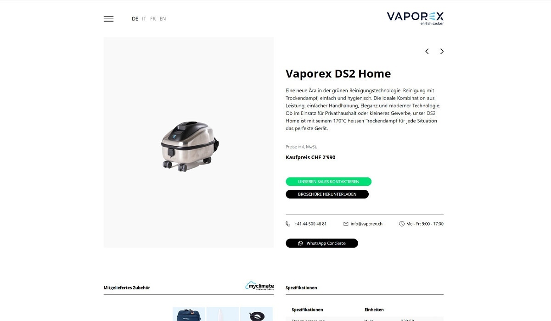
Task: Open the hamburger navigation menu
Action: [108, 19]
